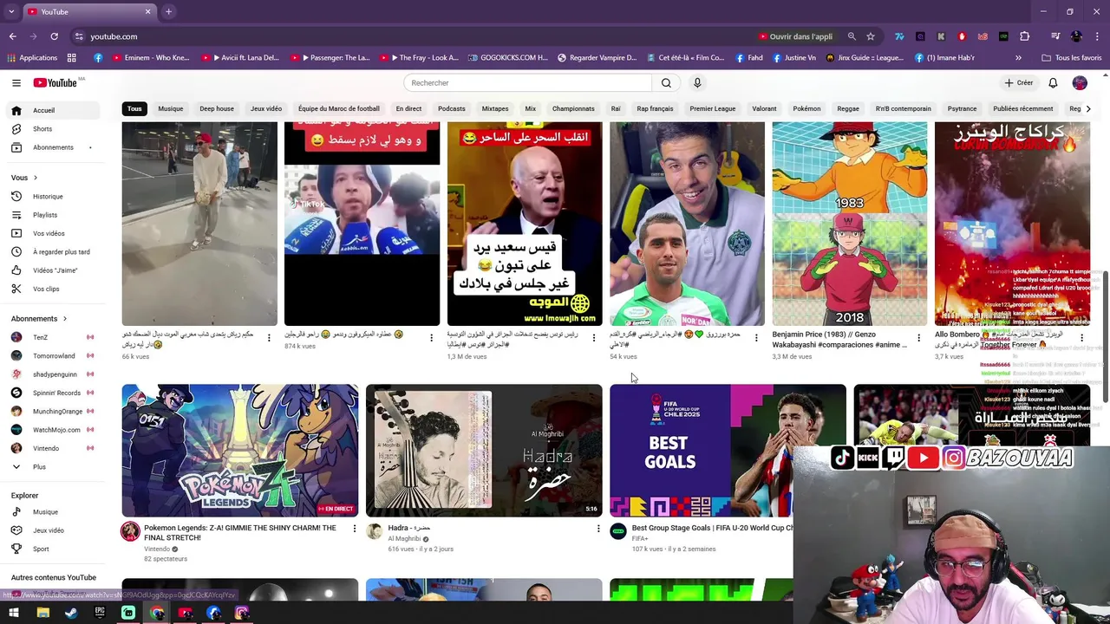Open the YouTube guide hamburger menu
The width and height of the screenshot is (1110, 624).
pos(16,82)
